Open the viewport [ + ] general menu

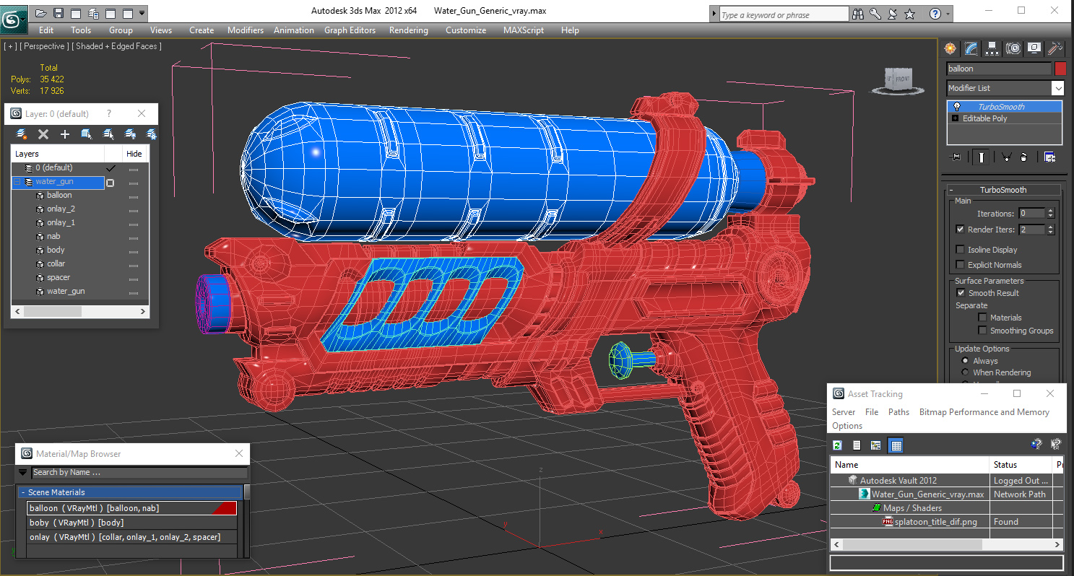tap(10, 46)
